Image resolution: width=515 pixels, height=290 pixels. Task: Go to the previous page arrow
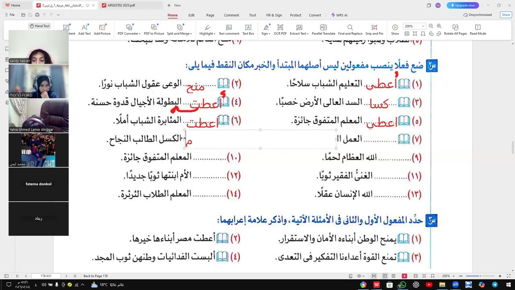26,276
